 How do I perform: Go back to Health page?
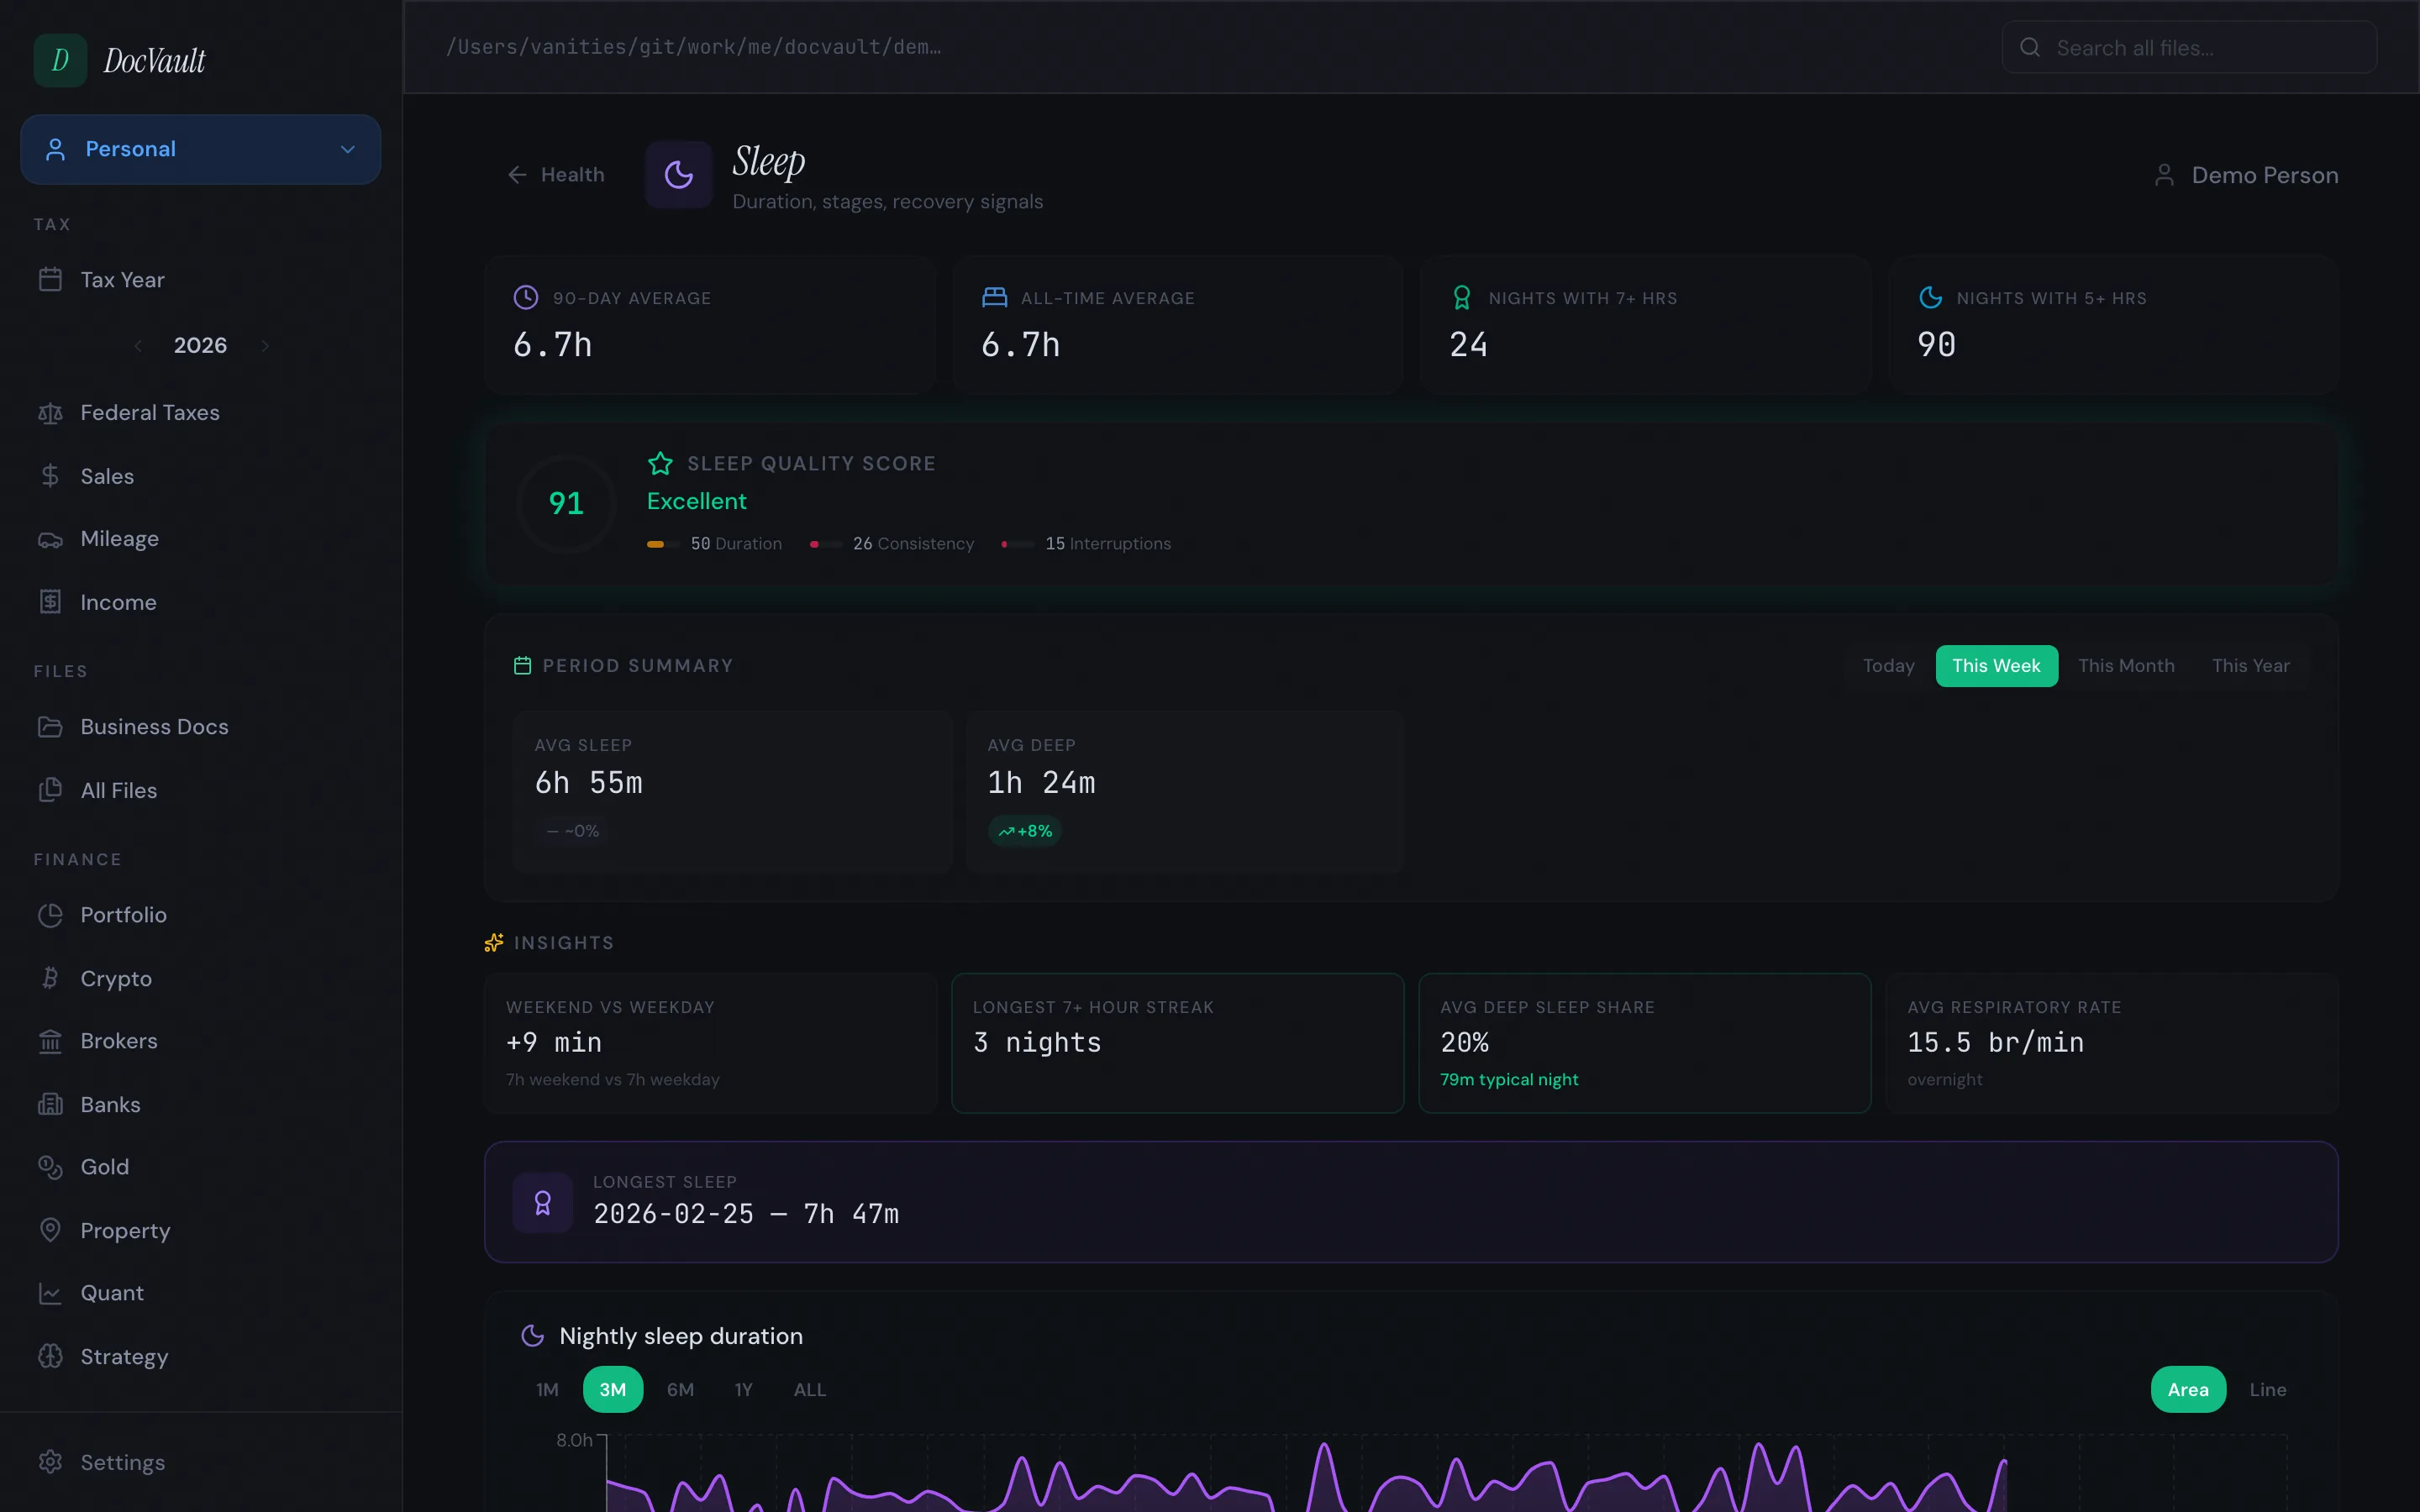[x=556, y=175]
